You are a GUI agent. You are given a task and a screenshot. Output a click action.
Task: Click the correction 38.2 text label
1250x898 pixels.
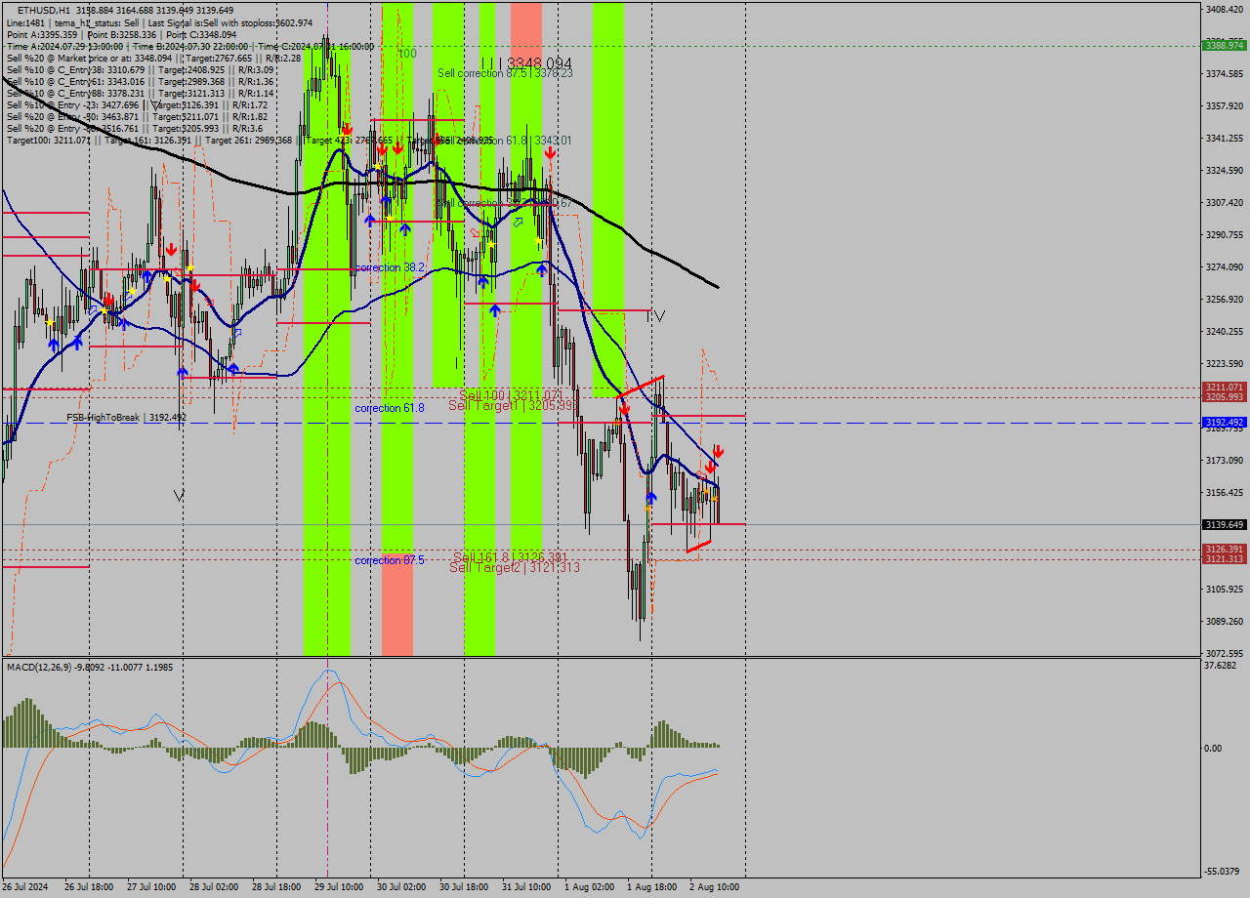390,267
